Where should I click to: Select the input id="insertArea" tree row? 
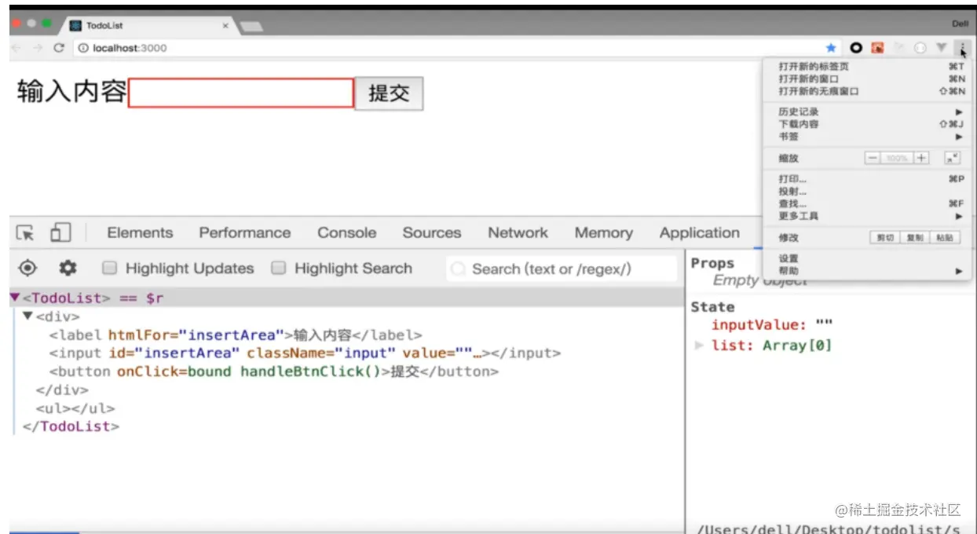[305, 353]
